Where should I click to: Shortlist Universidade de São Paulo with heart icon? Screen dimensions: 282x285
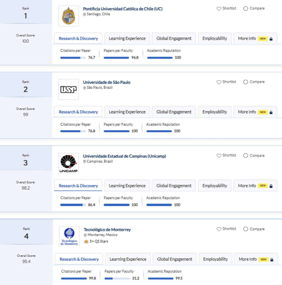(219, 82)
